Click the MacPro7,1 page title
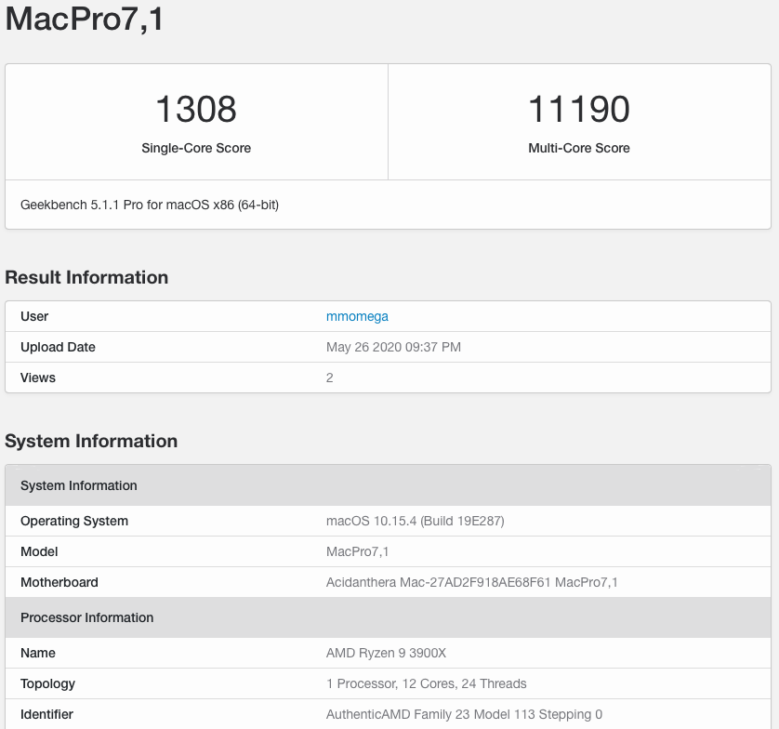 click(85, 19)
